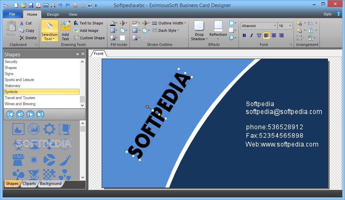Switch to the View ribbon tab
This screenshot has height=200, width=345.
coord(73,14)
